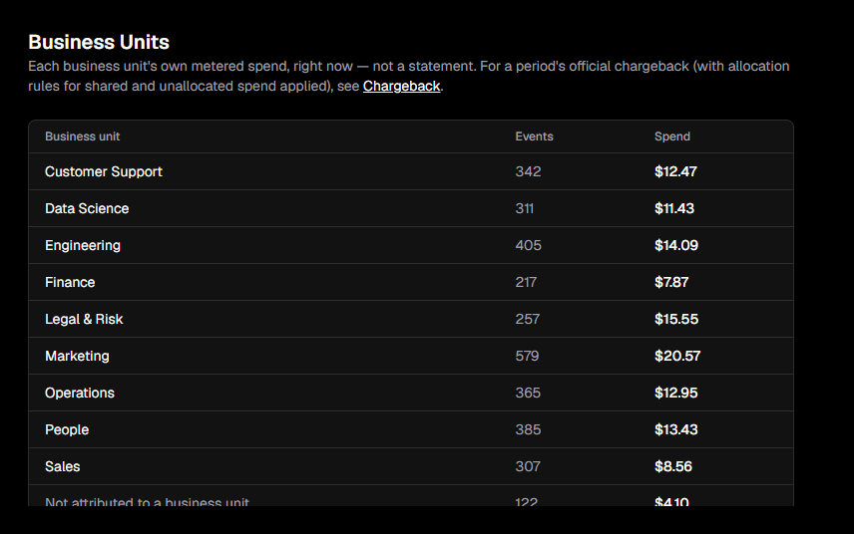Click the Finance business unit row
The height and width of the screenshot is (534, 854).
[411, 282]
